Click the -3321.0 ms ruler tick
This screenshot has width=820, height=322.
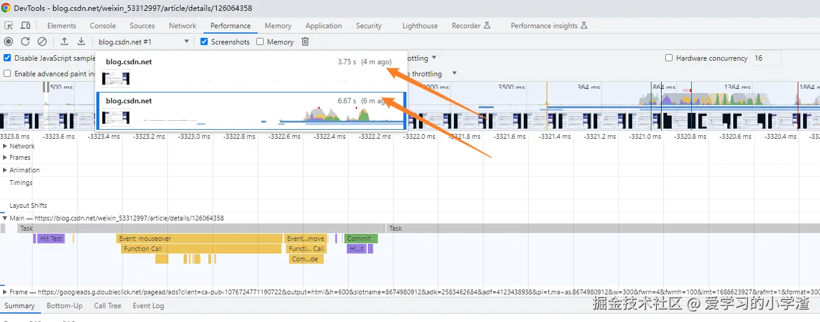click(644, 136)
